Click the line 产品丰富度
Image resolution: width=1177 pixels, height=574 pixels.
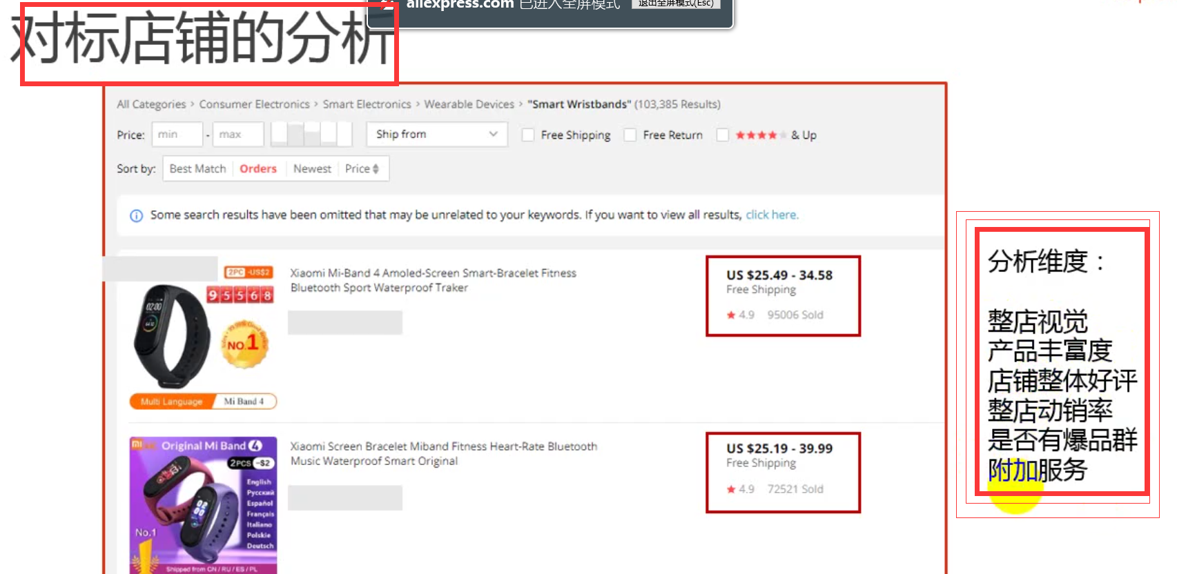(x=1050, y=351)
